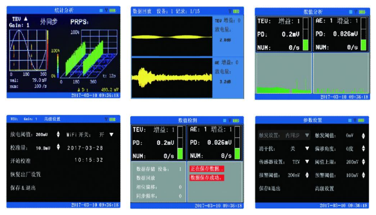Adjust the 报警阈值 200mV stepper arrows

pyautogui.click(x=307, y=175)
